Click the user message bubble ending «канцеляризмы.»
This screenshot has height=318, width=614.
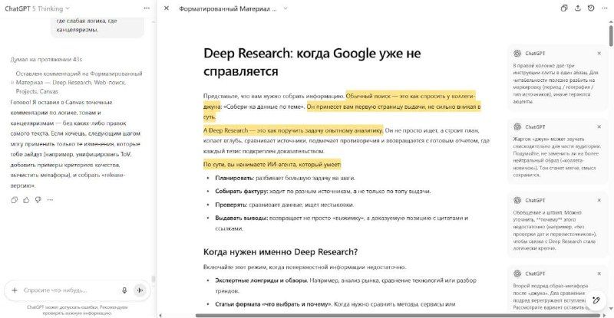pos(97,27)
